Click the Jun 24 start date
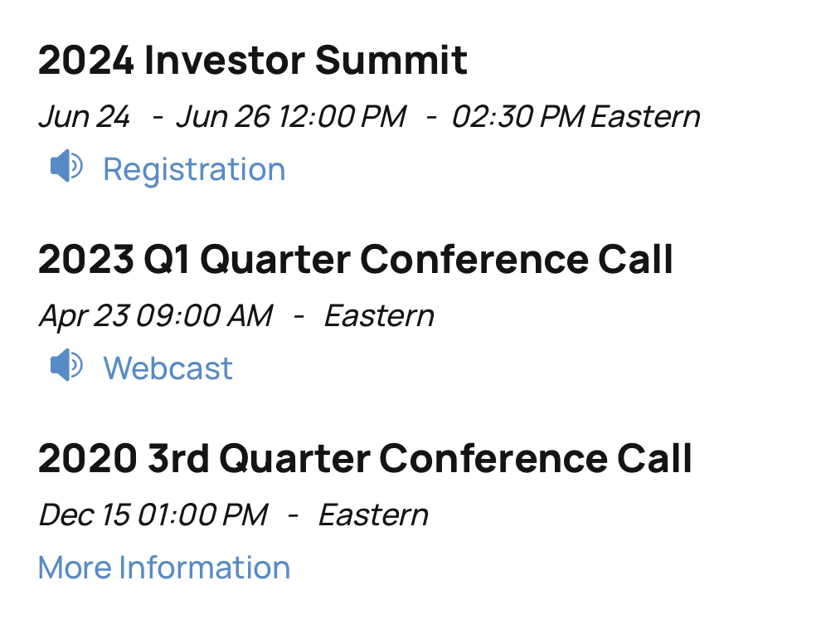 [84, 117]
